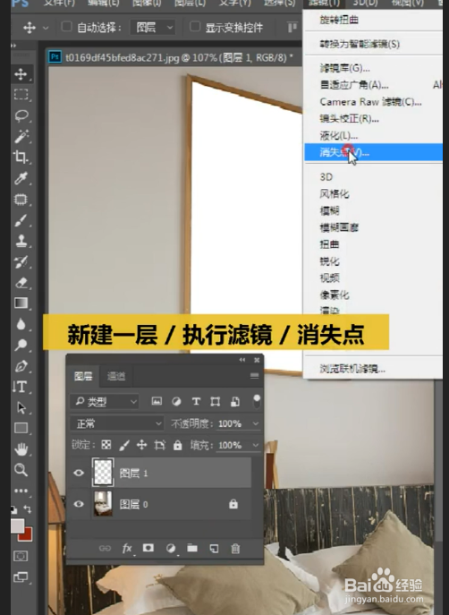449x615 pixels.
Task: Open layer style fx menu
Action: point(127,549)
